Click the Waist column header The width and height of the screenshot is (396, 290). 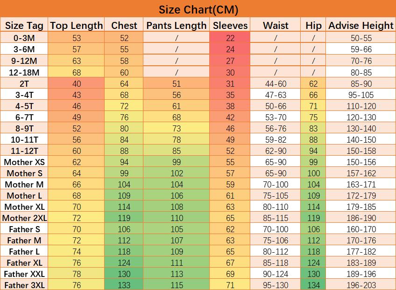pyautogui.click(x=276, y=26)
